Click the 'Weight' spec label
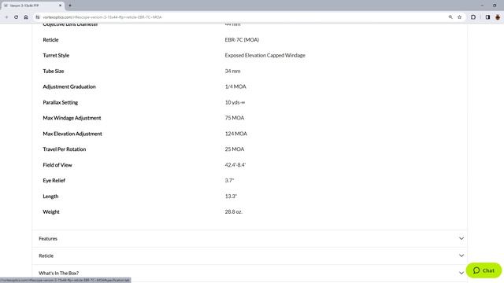Screen dimensions: 504x283 click(x=51, y=211)
